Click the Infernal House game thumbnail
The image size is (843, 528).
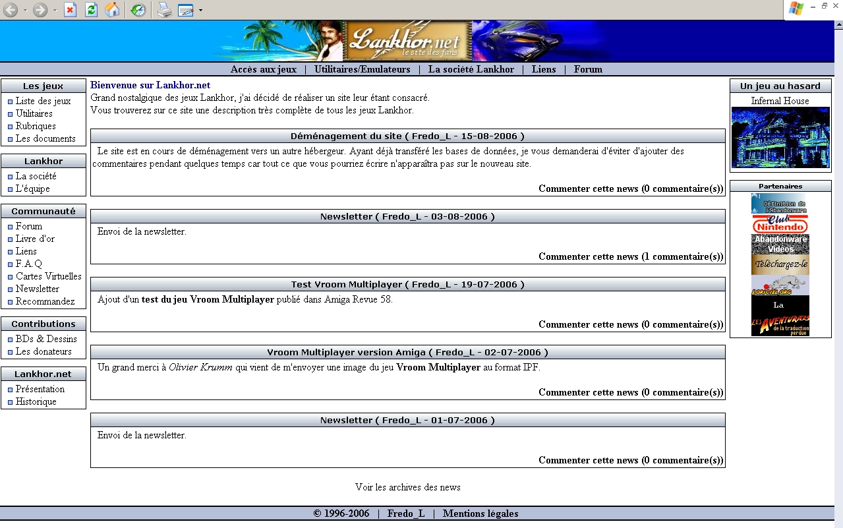[780, 137]
